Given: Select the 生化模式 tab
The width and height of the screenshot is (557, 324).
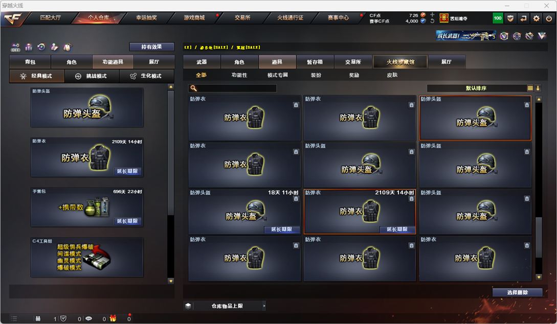Looking at the screenshot, I should 147,76.
